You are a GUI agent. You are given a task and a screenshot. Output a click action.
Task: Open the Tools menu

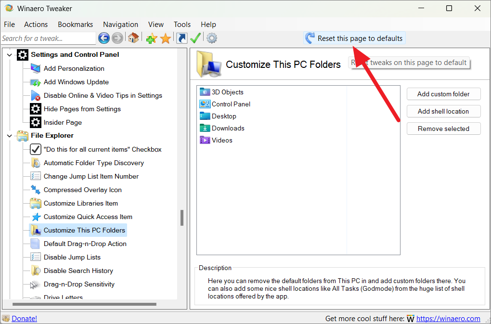coord(182,25)
